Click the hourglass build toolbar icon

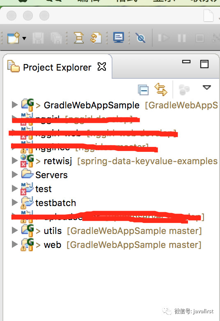pos(79,38)
